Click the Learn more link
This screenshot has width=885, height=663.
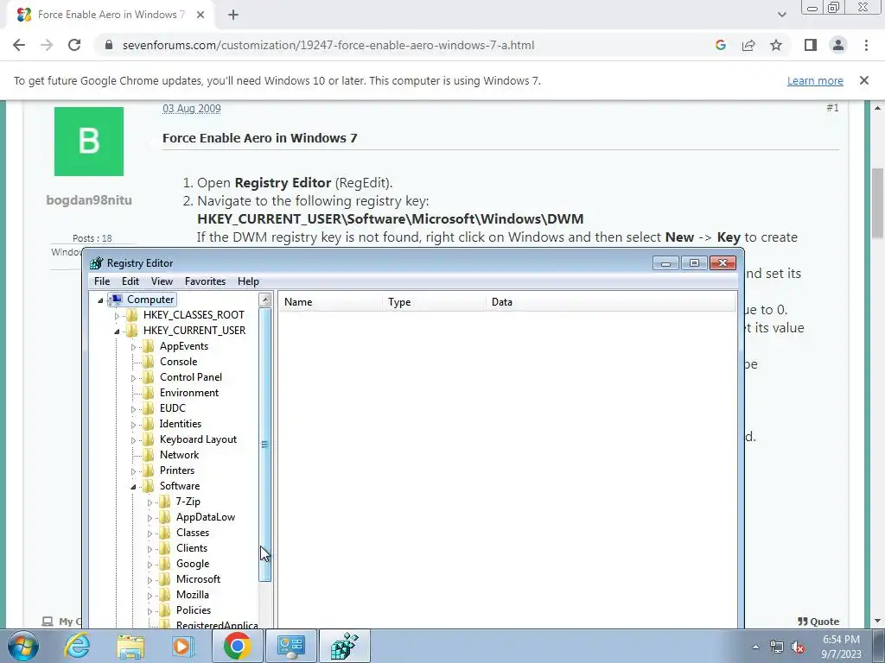click(815, 80)
